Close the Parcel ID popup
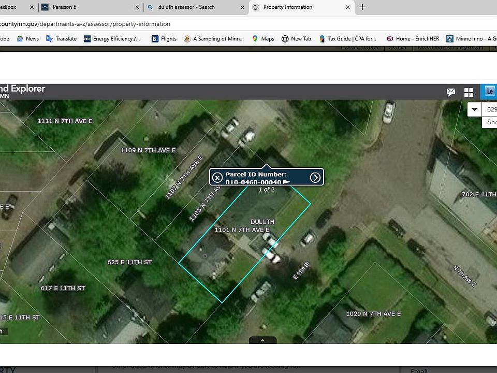Image resolution: width=497 pixels, height=373 pixels. click(218, 178)
